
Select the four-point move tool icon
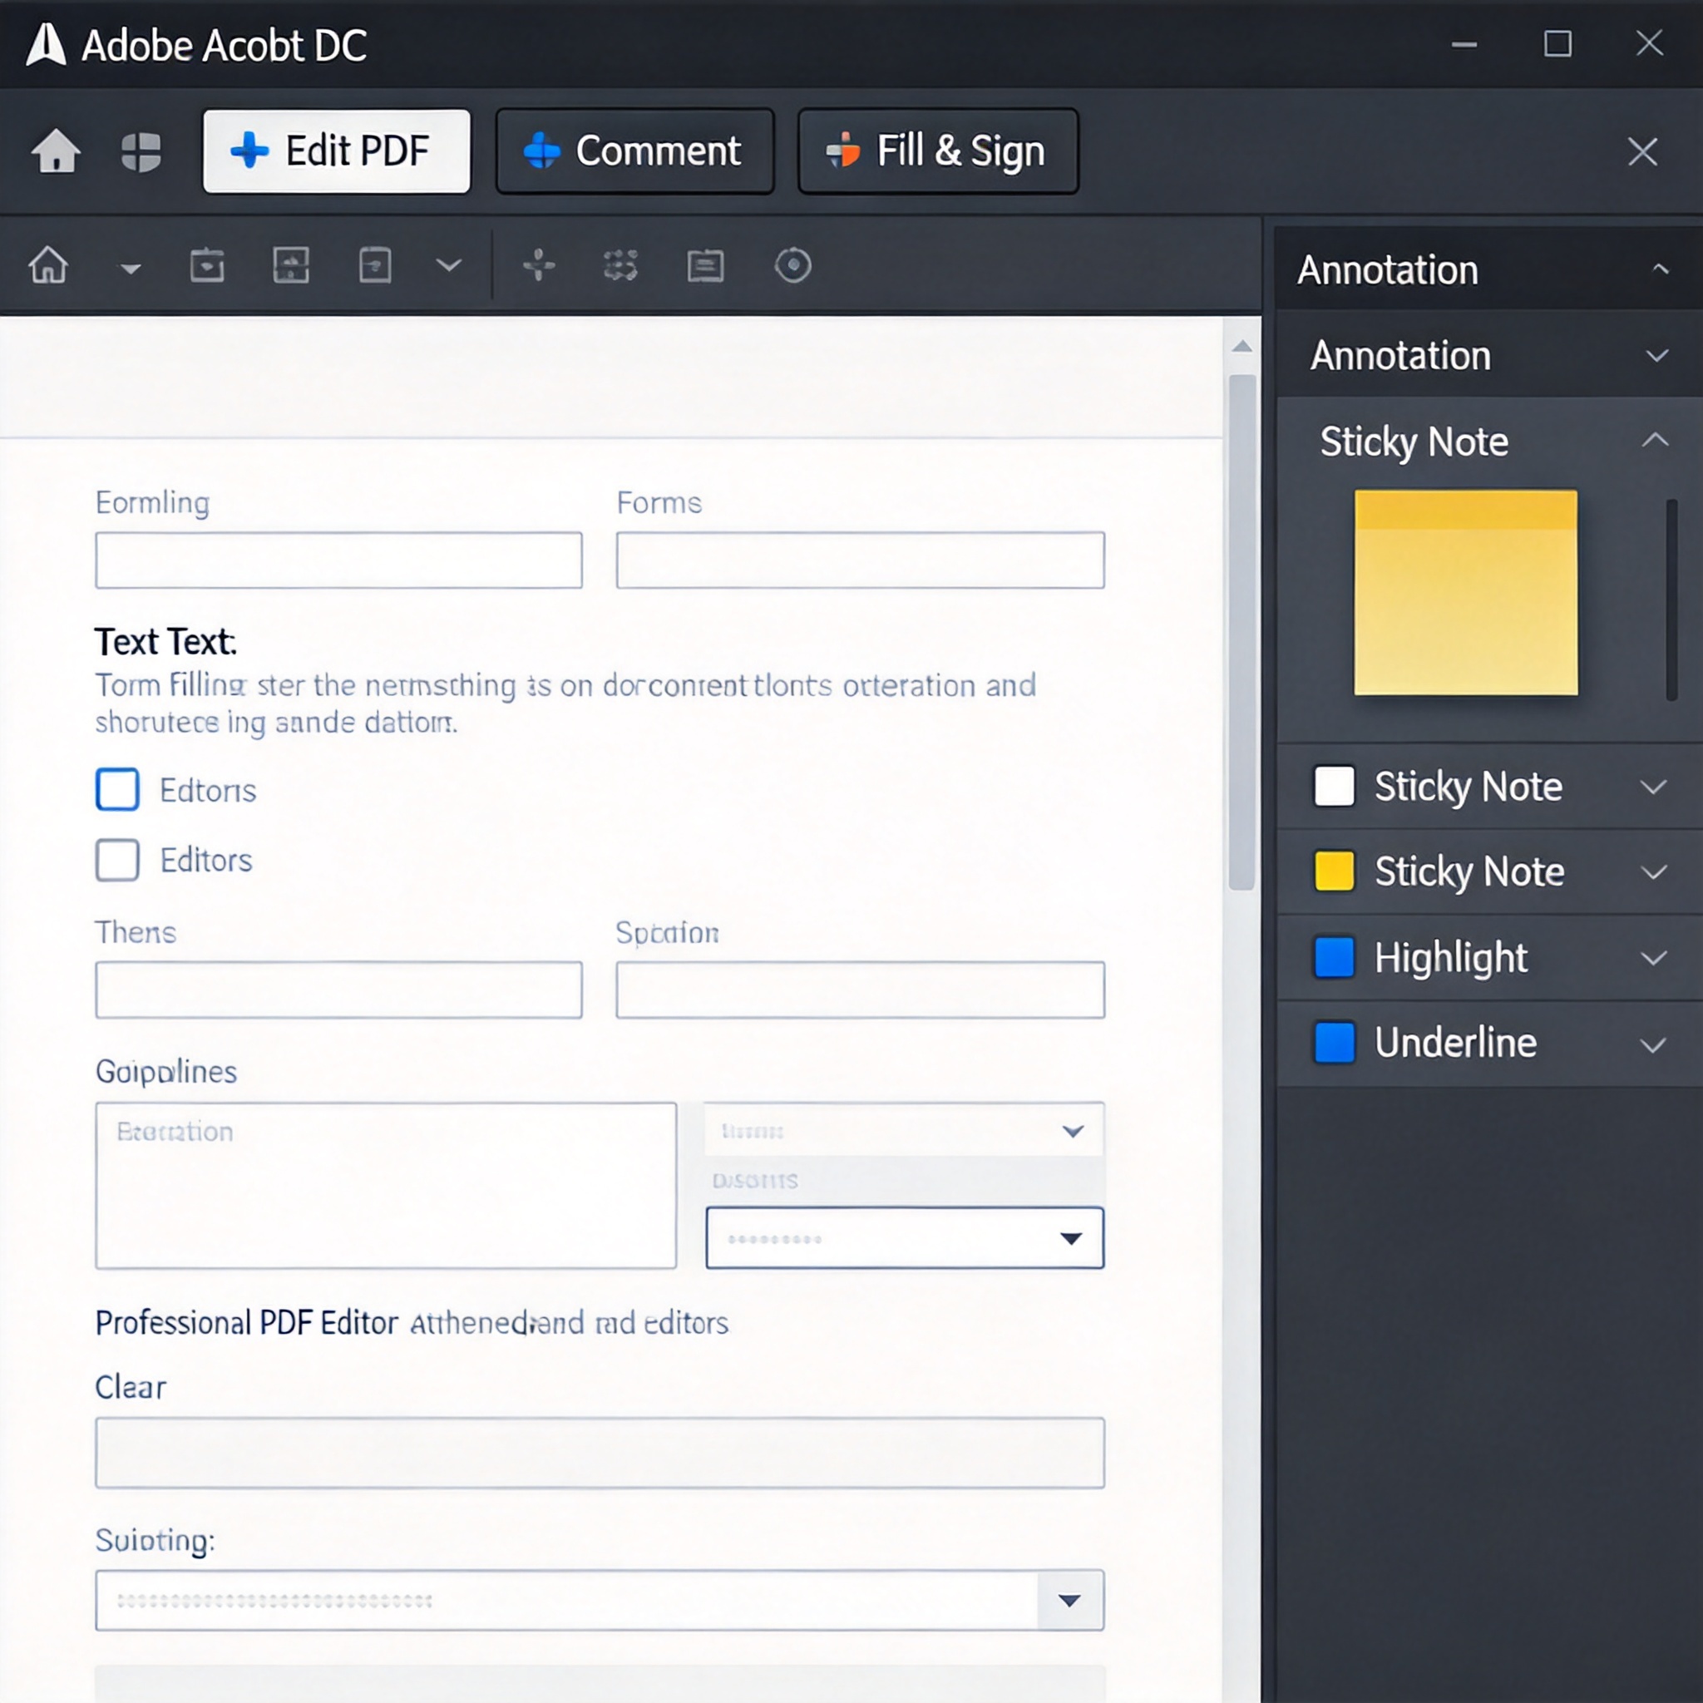[539, 264]
